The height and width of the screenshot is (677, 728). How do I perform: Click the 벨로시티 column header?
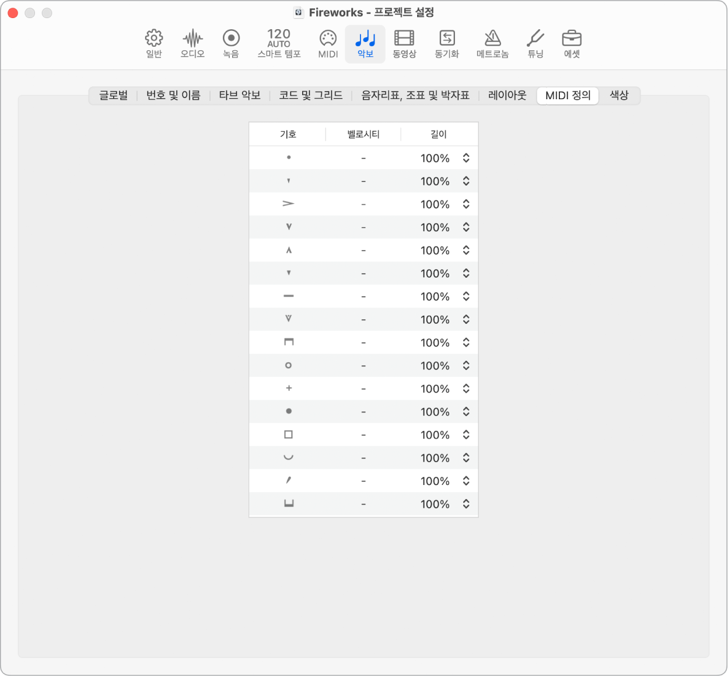(x=363, y=134)
